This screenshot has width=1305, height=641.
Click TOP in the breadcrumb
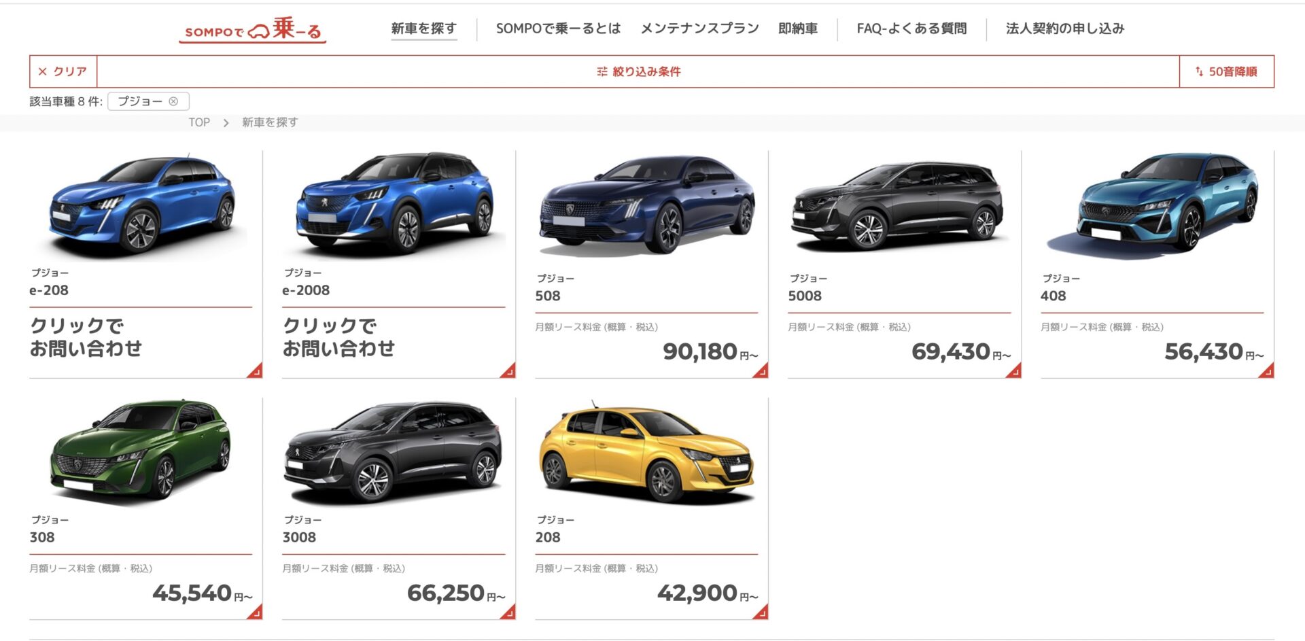coord(199,122)
